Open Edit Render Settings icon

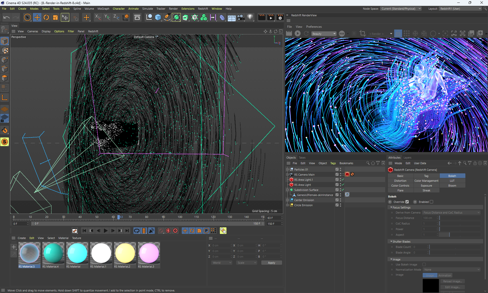[280, 18]
